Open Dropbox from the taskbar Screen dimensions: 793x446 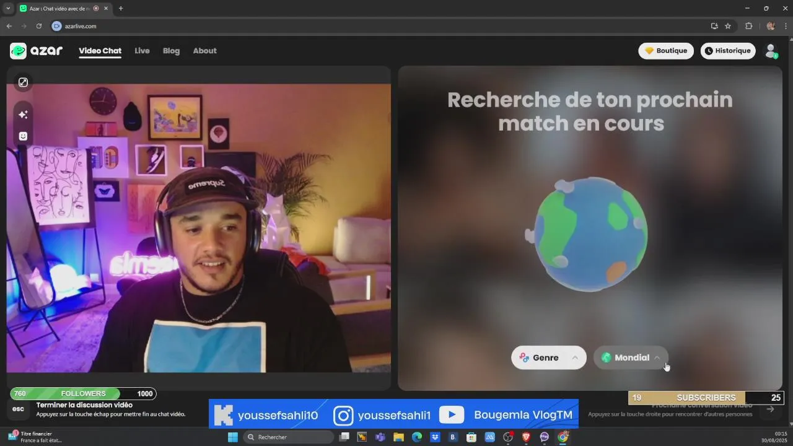(435, 437)
